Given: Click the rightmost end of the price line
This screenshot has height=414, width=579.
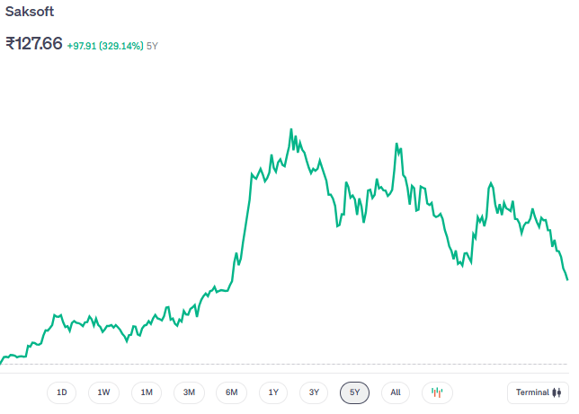Looking at the screenshot, I should pos(567,279).
